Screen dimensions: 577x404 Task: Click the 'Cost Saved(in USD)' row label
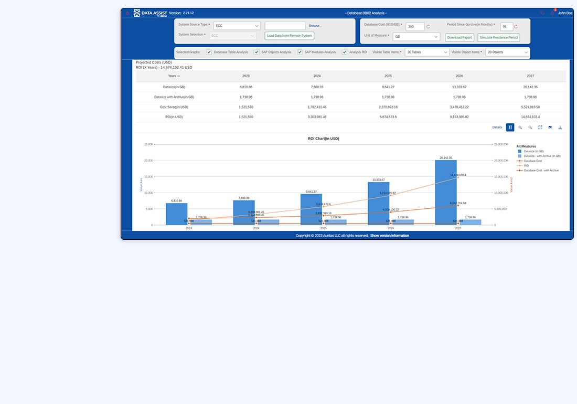[174, 107]
